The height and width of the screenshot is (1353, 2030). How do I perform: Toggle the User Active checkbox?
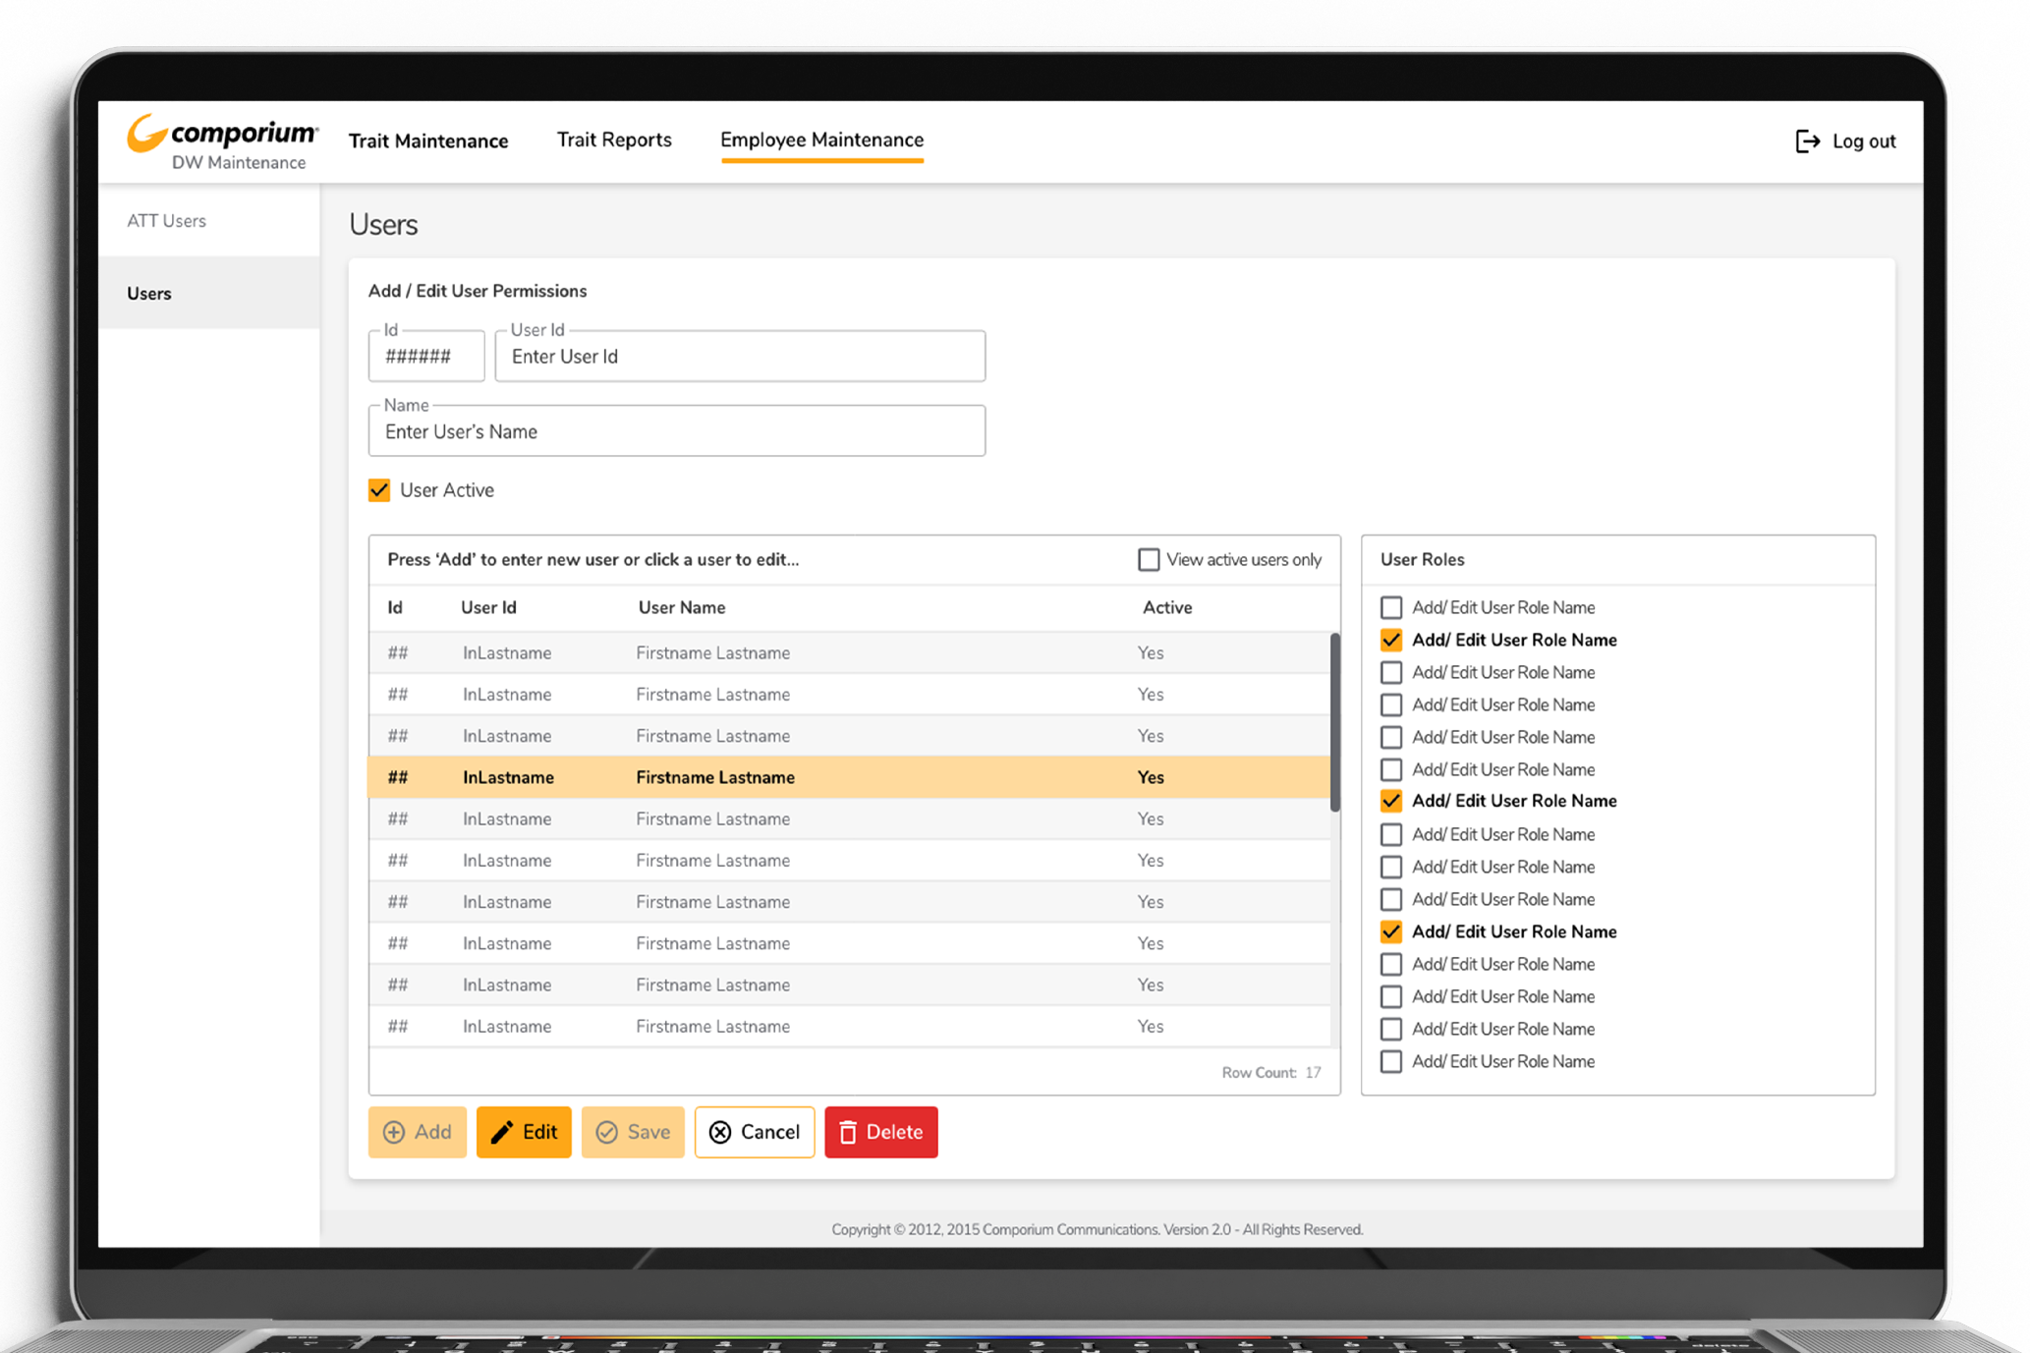point(379,490)
